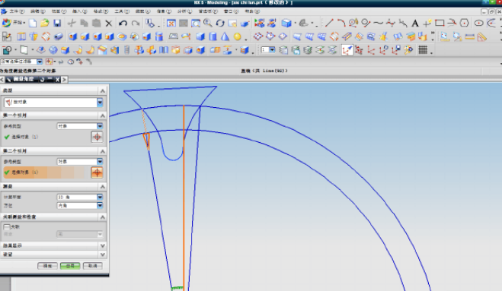Activate first reference select object crosshair button

(x=97, y=137)
